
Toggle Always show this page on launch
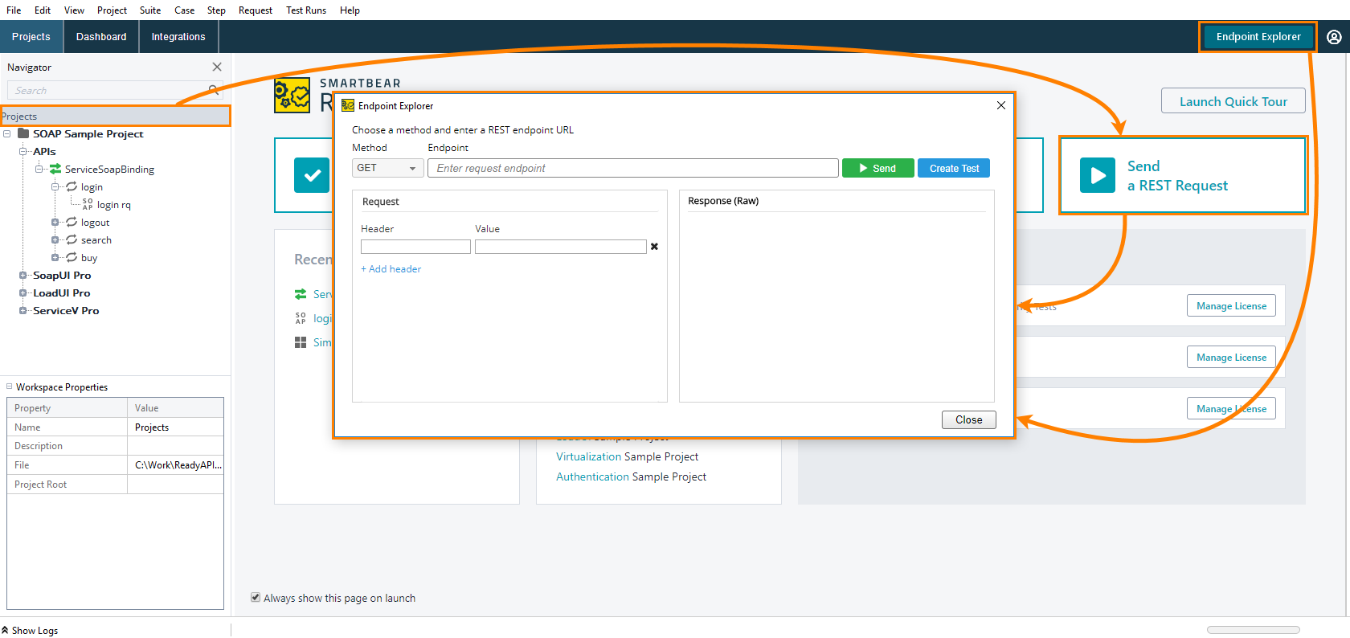(256, 597)
